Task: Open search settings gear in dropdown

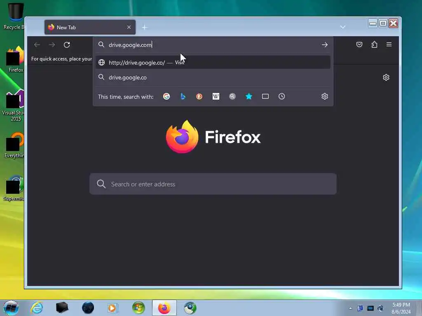Action: click(x=325, y=96)
